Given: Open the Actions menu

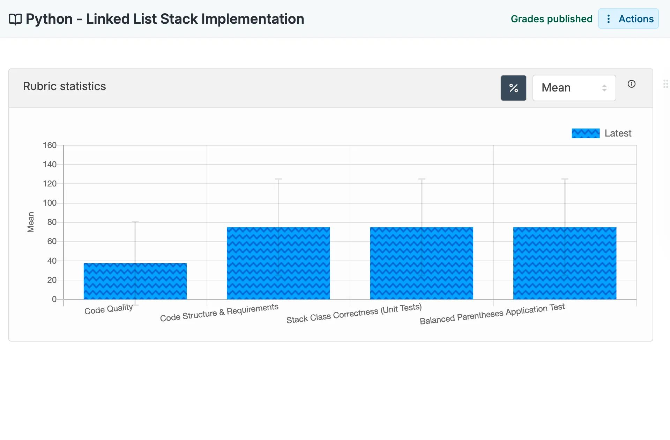Looking at the screenshot, I should 628,19.
